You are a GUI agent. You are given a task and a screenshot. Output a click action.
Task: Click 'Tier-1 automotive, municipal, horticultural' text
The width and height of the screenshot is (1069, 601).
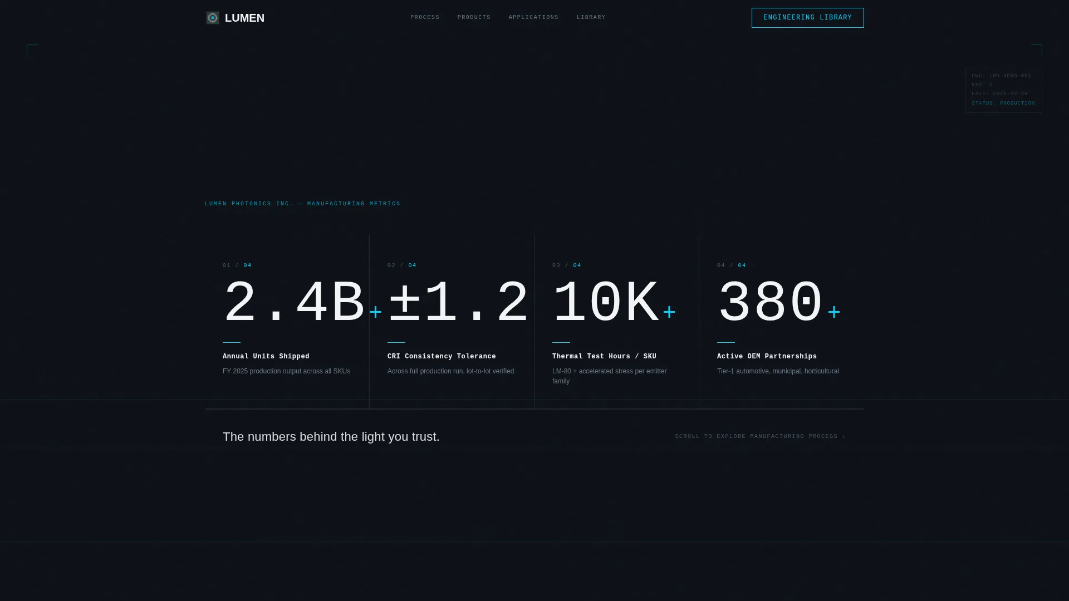778,371
